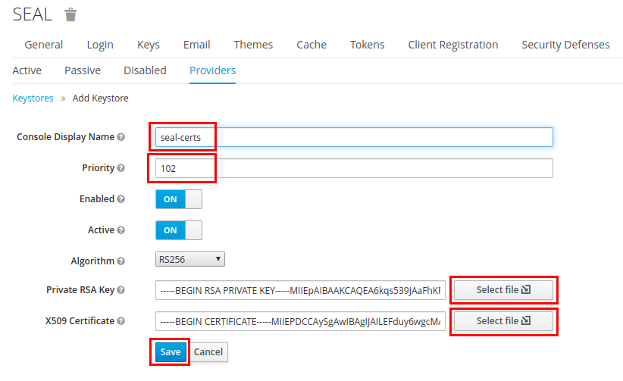Open the Security Defenses tab
The width and height of the screenshot is (623, 381).
(565, 45)
